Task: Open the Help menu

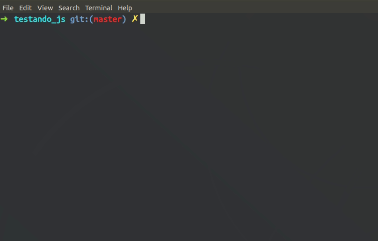Action: point(125,8)
